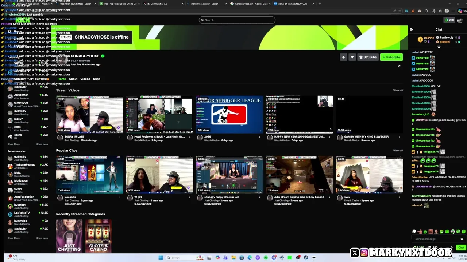Open the emoji picker in message box
This screenshot has height=262, width=467.
pyautogui.click(x=462, y=239)
